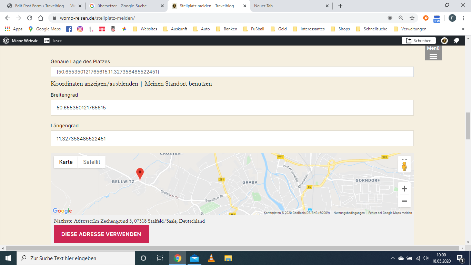Open the Google Maps bookmark
Image resolution: width=471 pixels, height=265 pixels.
click(x=44, y=29)
